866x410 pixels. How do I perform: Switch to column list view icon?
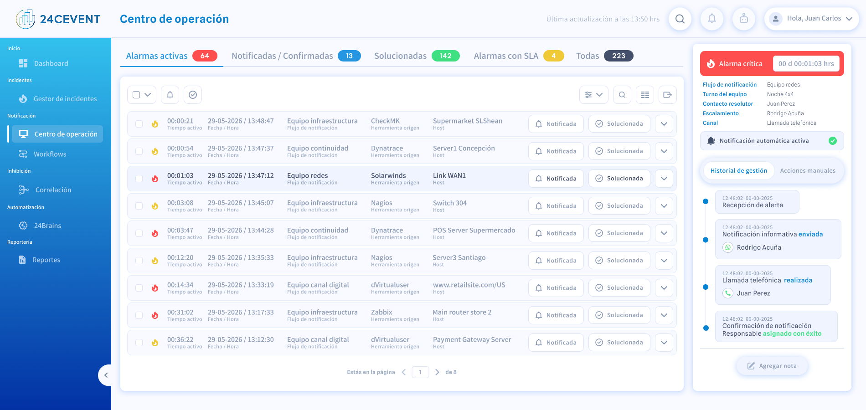(645, 95)
